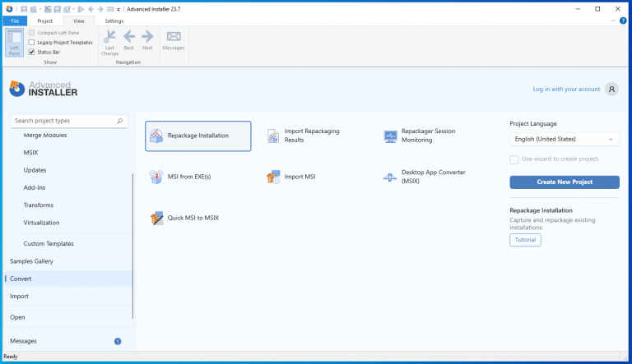Select MSI from EXE(s) project type
The width and height of the screenshot is (632, 364).
tap(197, 177)
